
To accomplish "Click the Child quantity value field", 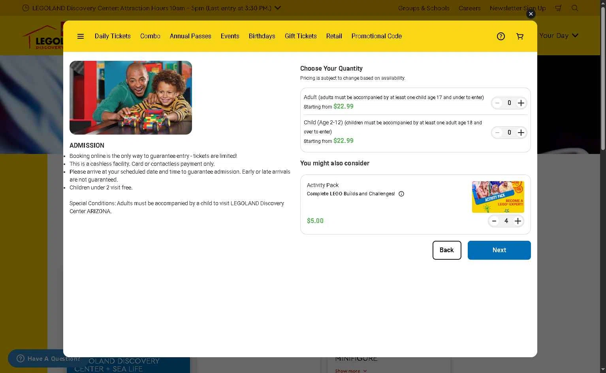I will click(509, 133).
